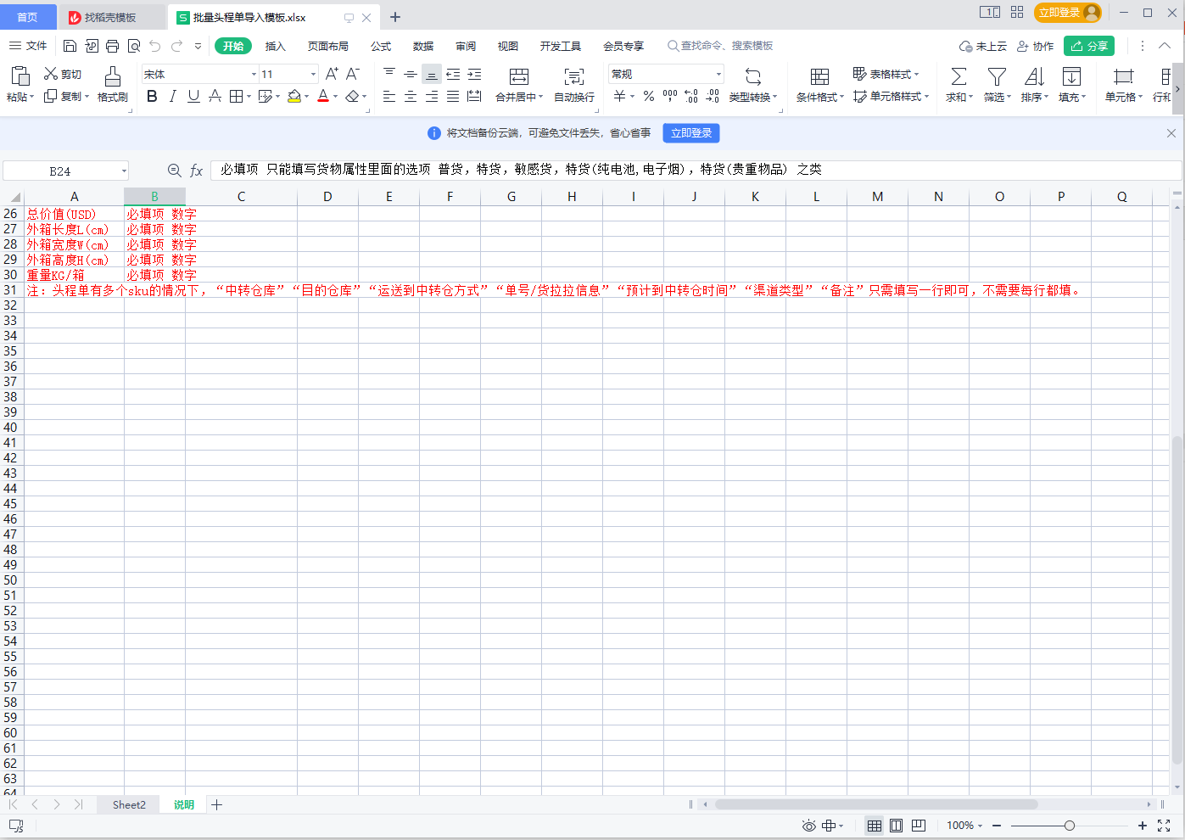This screenshot has width=1185, height=840.
Task: Toggle italic formatting
Action: [x=173, y=97]
